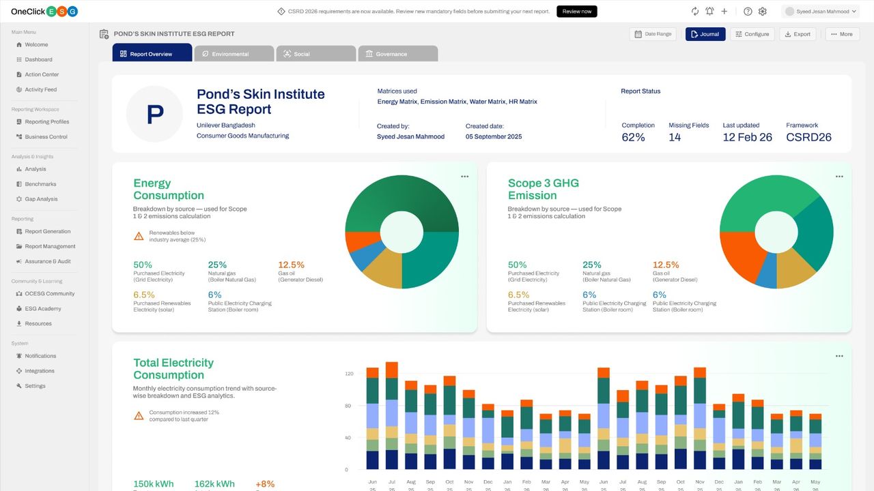Click the Consumer Goods Manufacturing text
Screen dimensions: 874x491
[243, 136]
